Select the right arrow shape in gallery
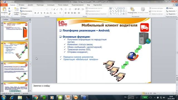 click(118, 11)
